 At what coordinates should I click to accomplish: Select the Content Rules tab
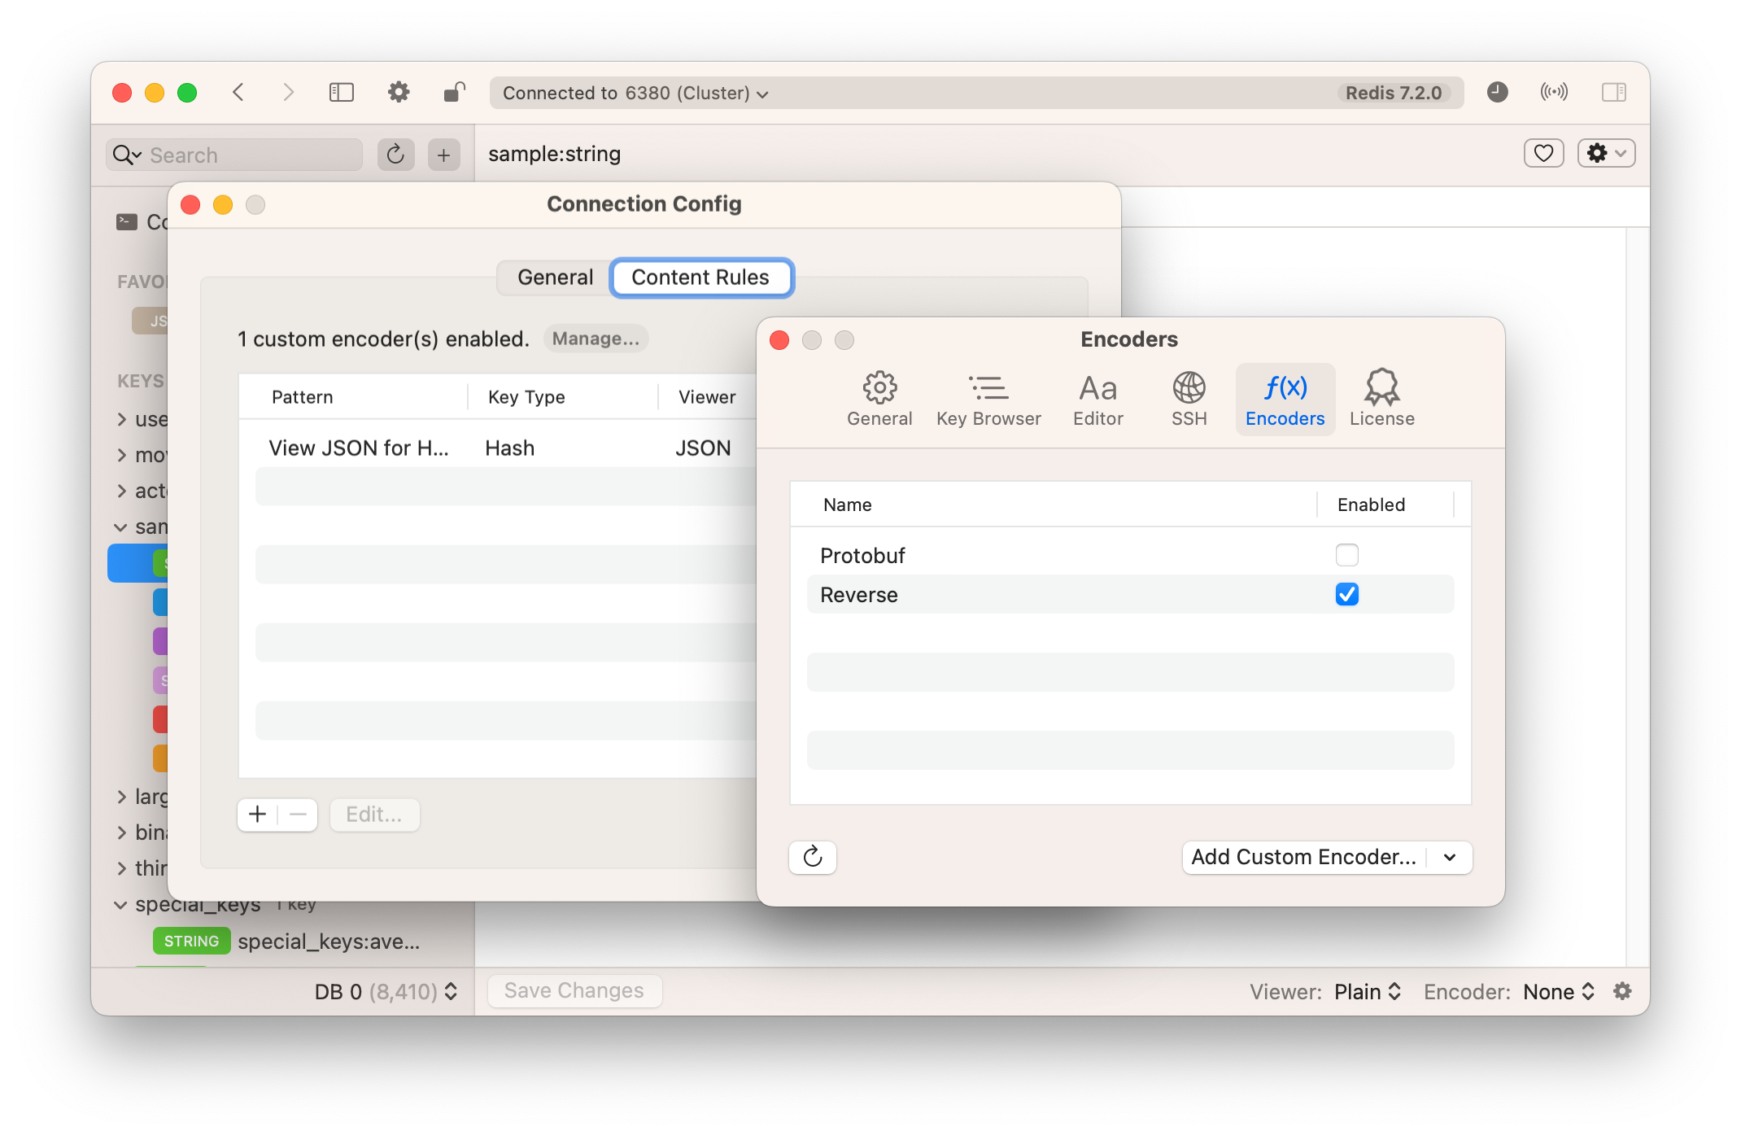coord(700,277)
